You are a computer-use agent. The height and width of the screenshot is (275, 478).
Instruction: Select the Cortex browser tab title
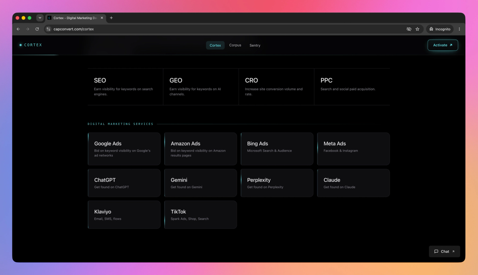pyautogui.click(x=75, y=18)
